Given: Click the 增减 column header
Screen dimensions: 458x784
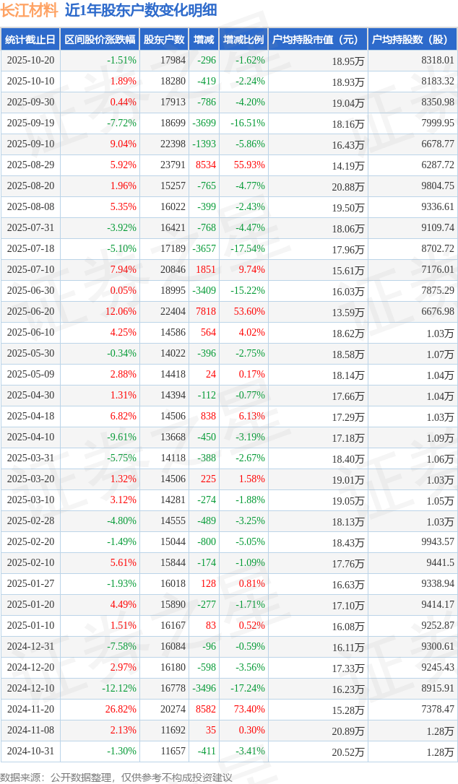Looking at the screenshot, I should tap(204, 40).
